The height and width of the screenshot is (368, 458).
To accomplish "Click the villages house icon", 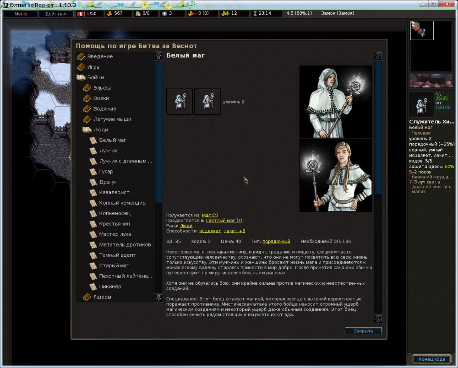I will coord(138,13).
